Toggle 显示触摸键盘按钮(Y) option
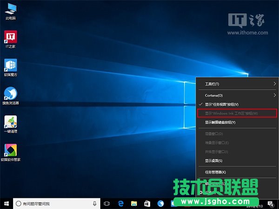279x209 pixels. pos(237,122)
